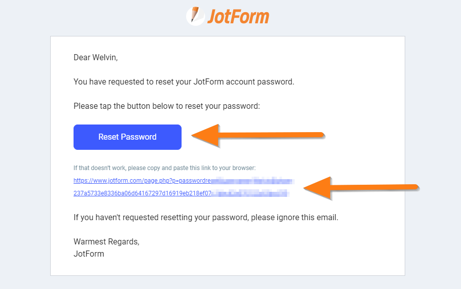Screen dimensions: 461x289
Task: Click the orange JotForm wordmark in header
Action: click(238, 17)
